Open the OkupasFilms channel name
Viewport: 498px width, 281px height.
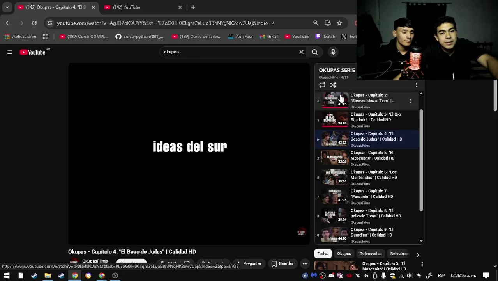click(x=95, y=261)
